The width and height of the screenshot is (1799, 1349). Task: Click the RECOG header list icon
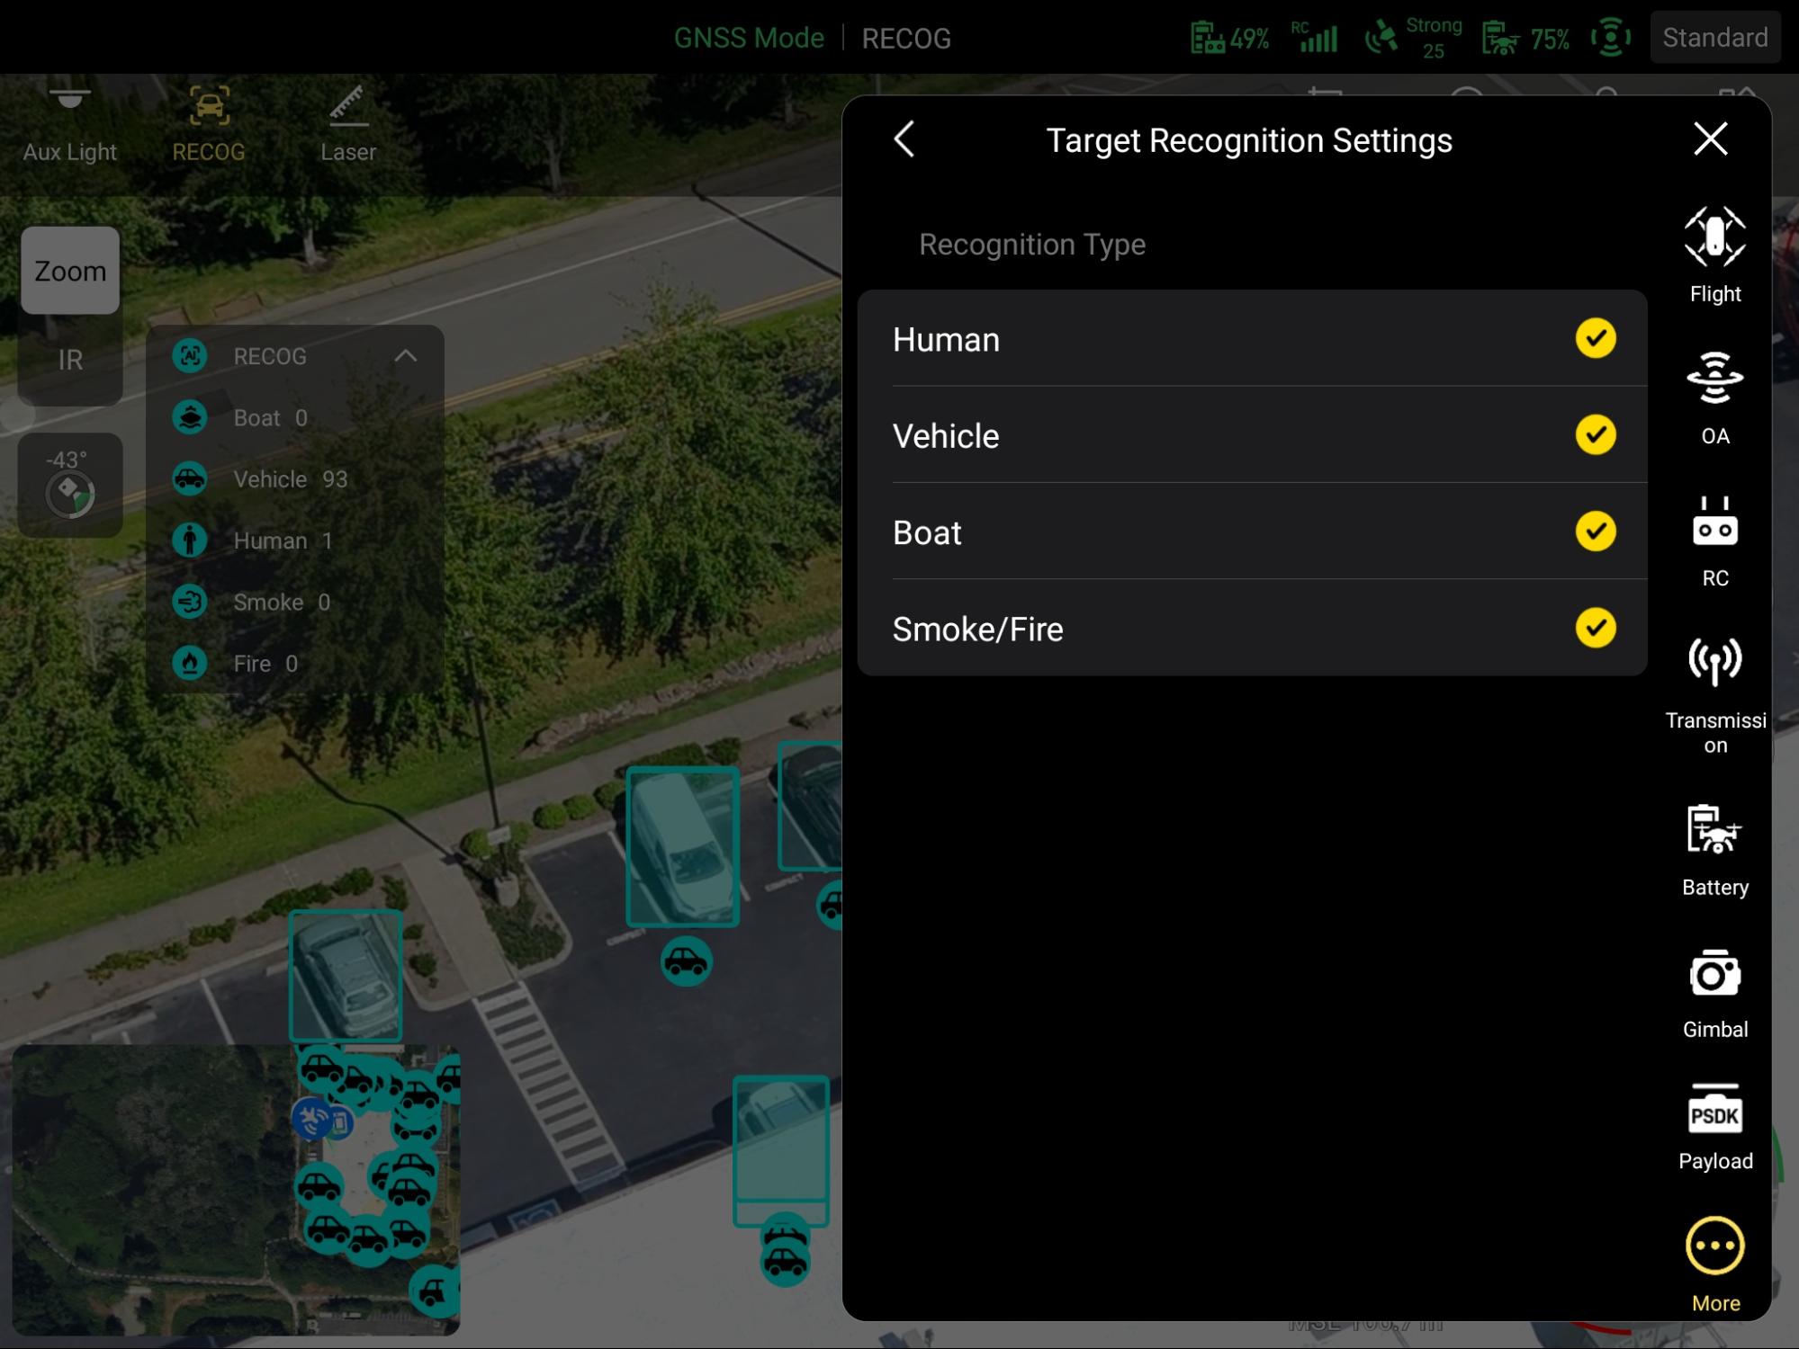(190, 356)
